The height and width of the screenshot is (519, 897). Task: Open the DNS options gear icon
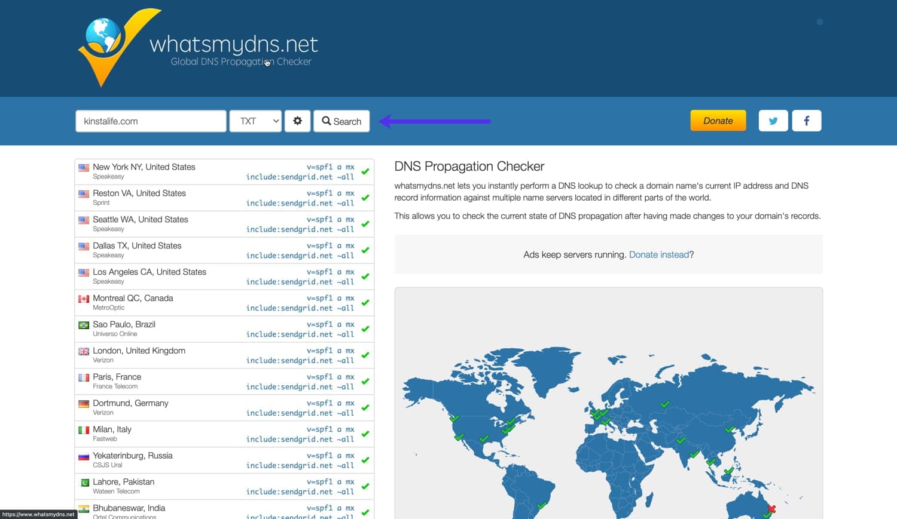[x=297, y=121]
